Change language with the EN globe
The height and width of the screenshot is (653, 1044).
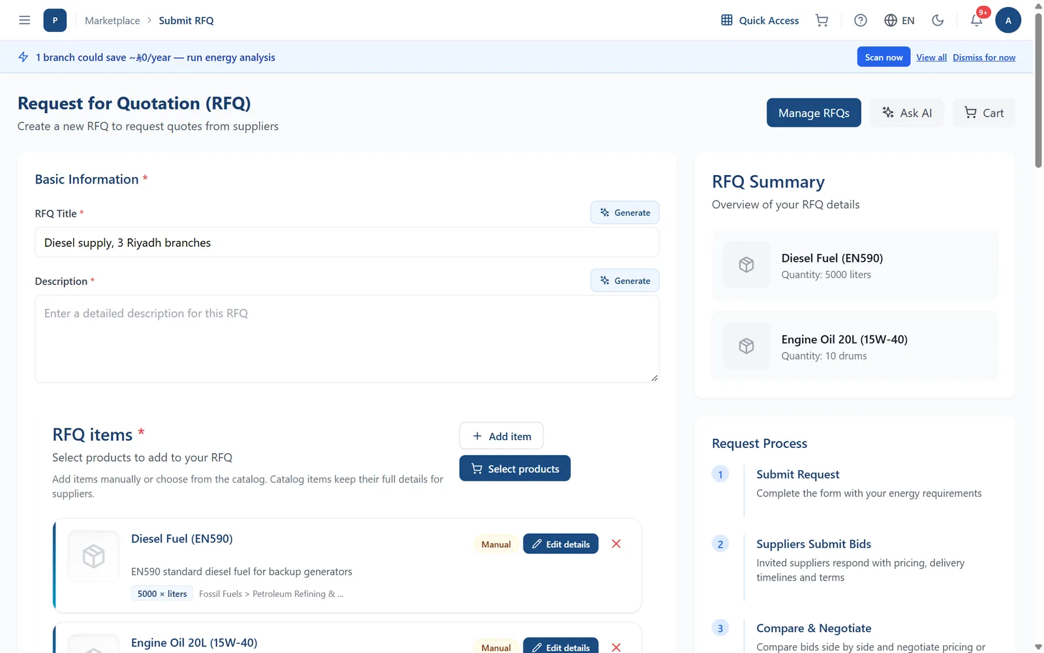click(x=899, y=20)
